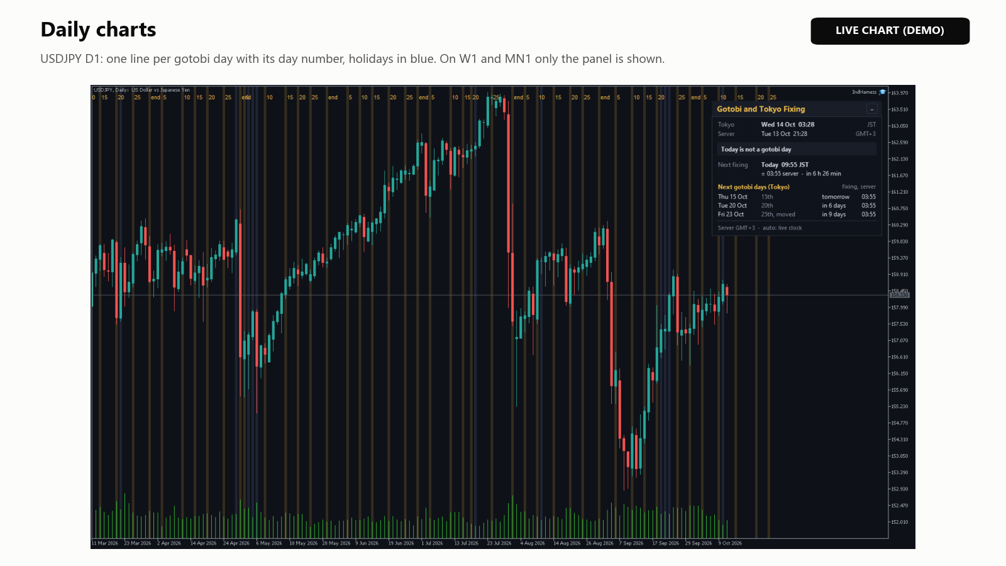Click the "9 Oct 2026" time axis label

tap(730, 543)
